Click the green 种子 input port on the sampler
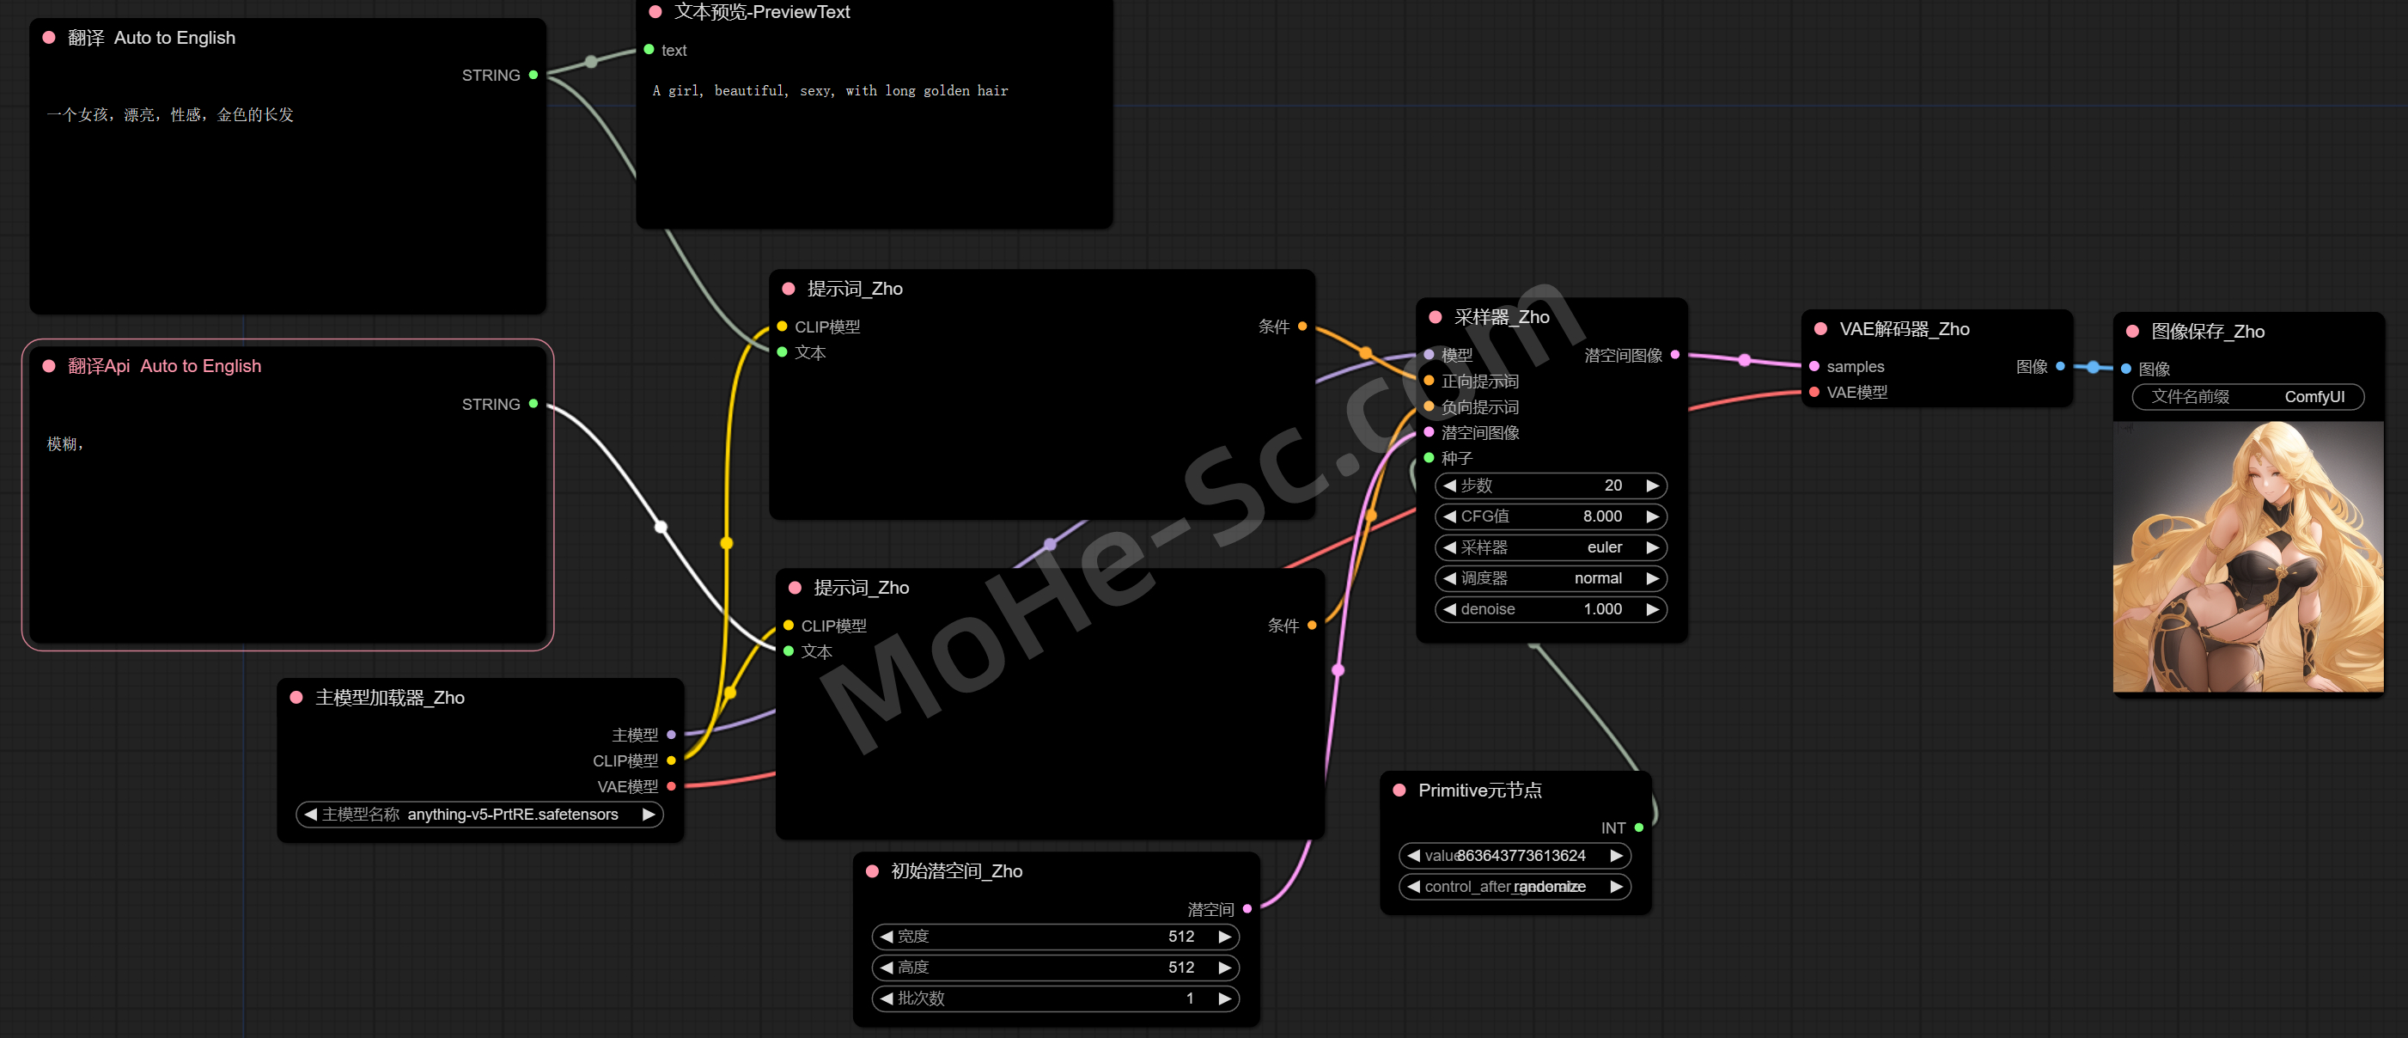Screen dimensions: 2408x1038 click(1429, 458)
